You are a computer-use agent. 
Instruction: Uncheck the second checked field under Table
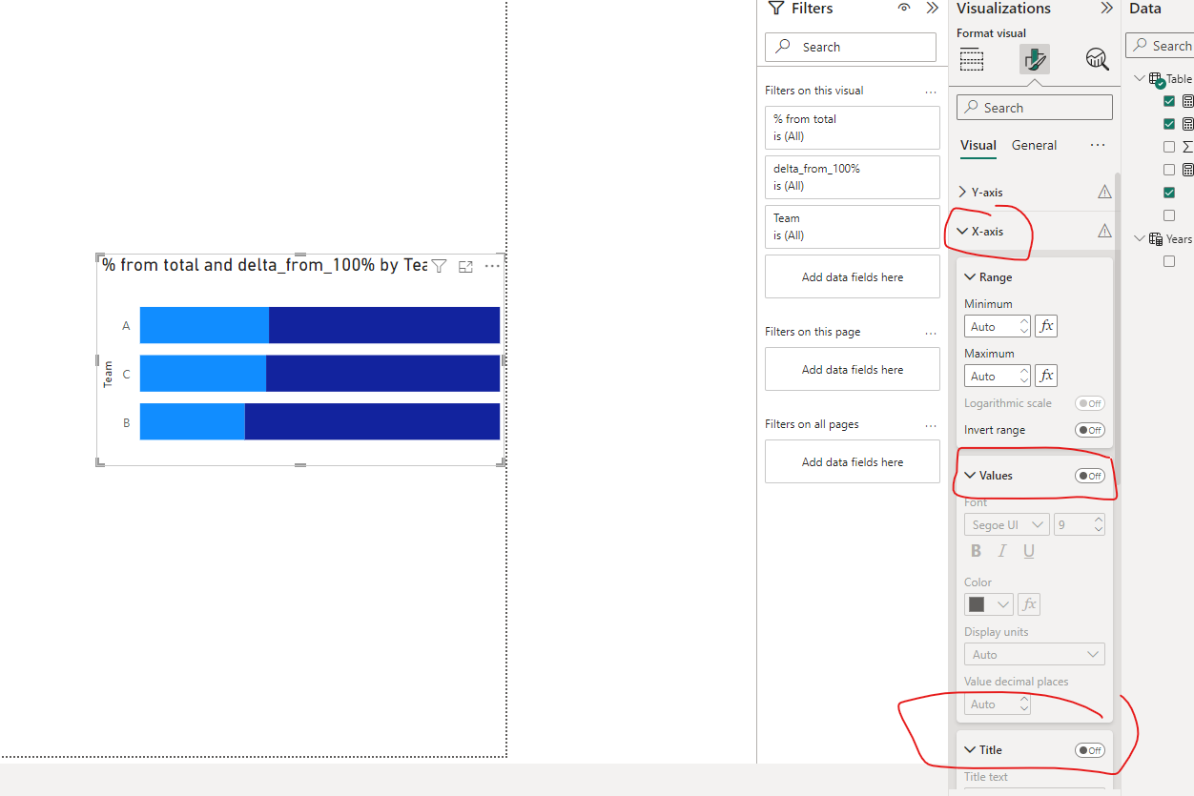(x=1169, y=124)
